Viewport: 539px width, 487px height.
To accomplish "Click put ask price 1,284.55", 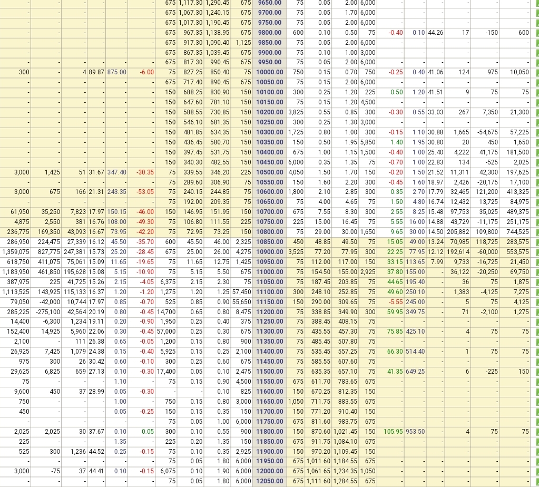I will tap(345, 481).
